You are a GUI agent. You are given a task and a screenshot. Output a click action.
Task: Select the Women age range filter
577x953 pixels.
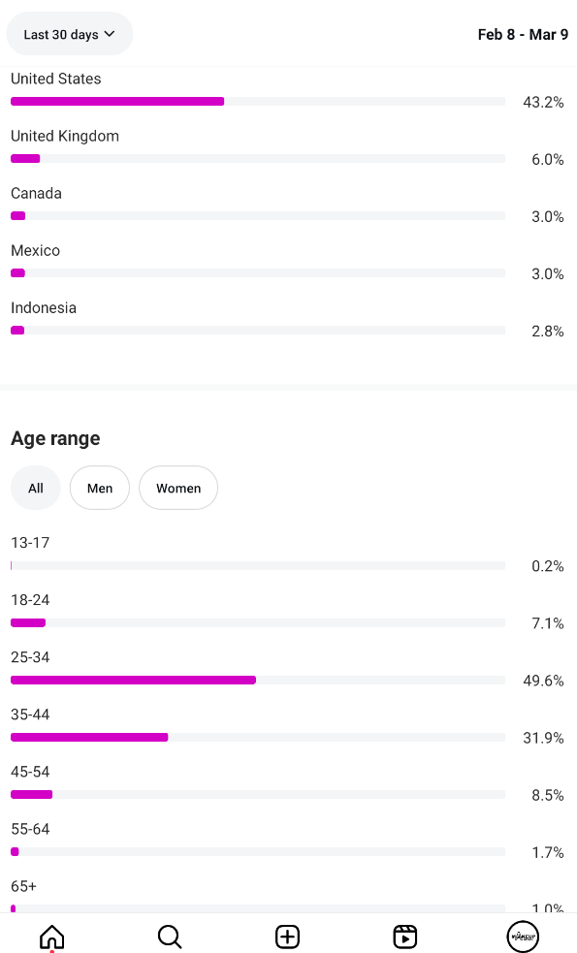pos(178,488)
